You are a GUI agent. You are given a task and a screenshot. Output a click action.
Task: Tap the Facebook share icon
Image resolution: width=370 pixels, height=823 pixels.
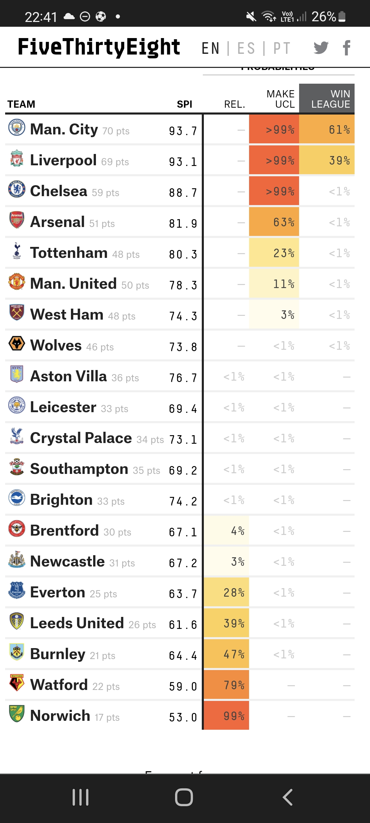[x=347, y=48]
